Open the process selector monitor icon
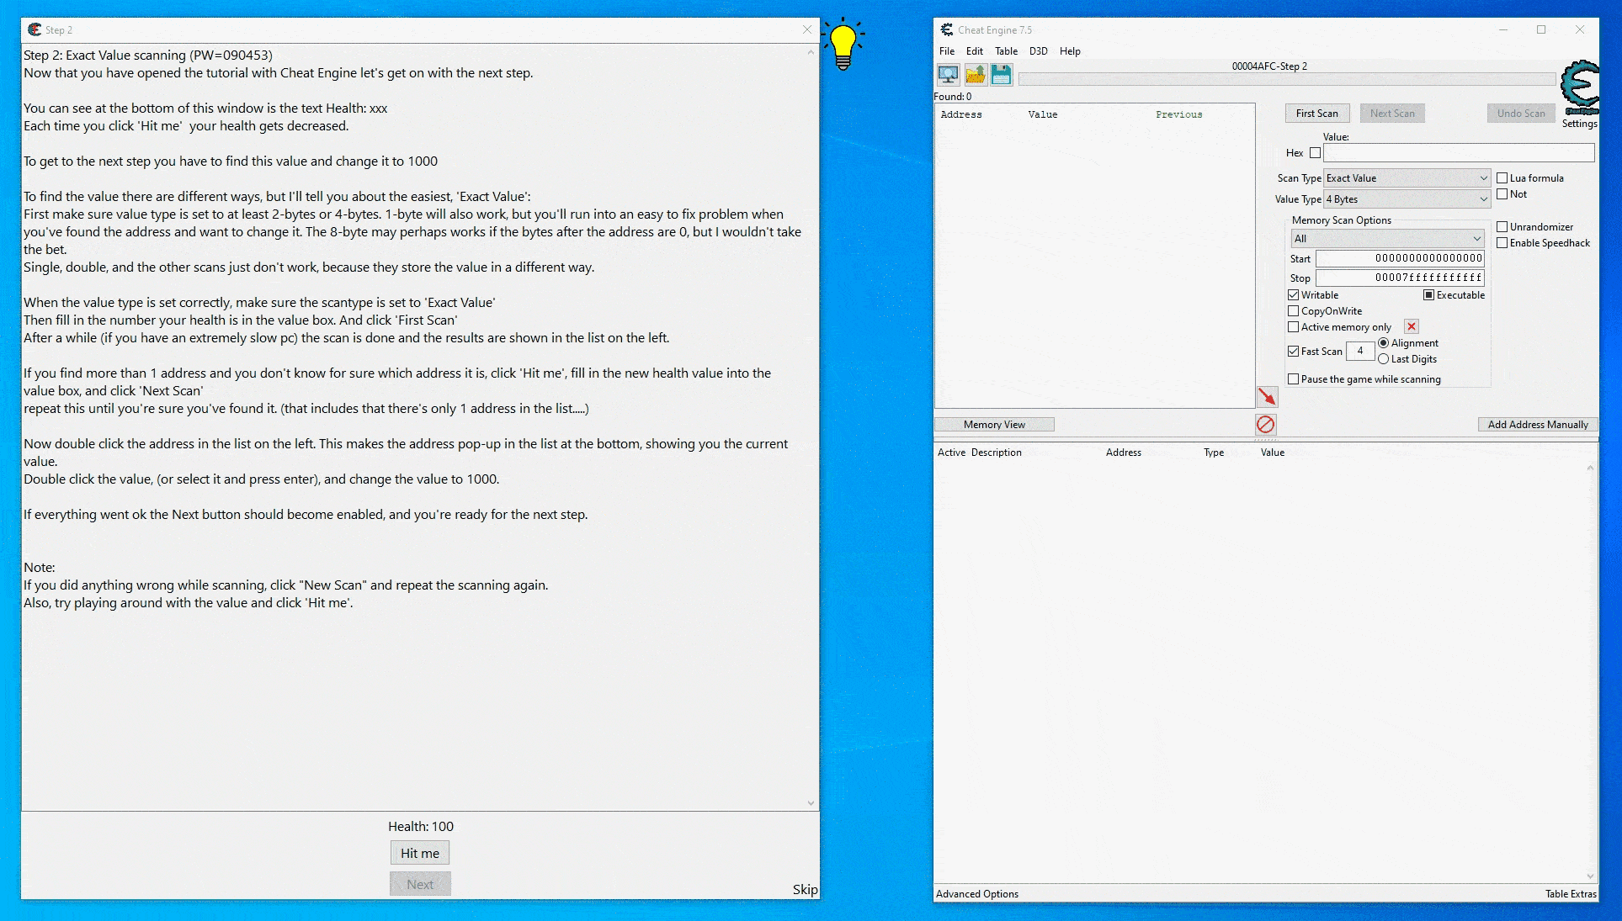Screen dimensions: 1622x921 948,75
